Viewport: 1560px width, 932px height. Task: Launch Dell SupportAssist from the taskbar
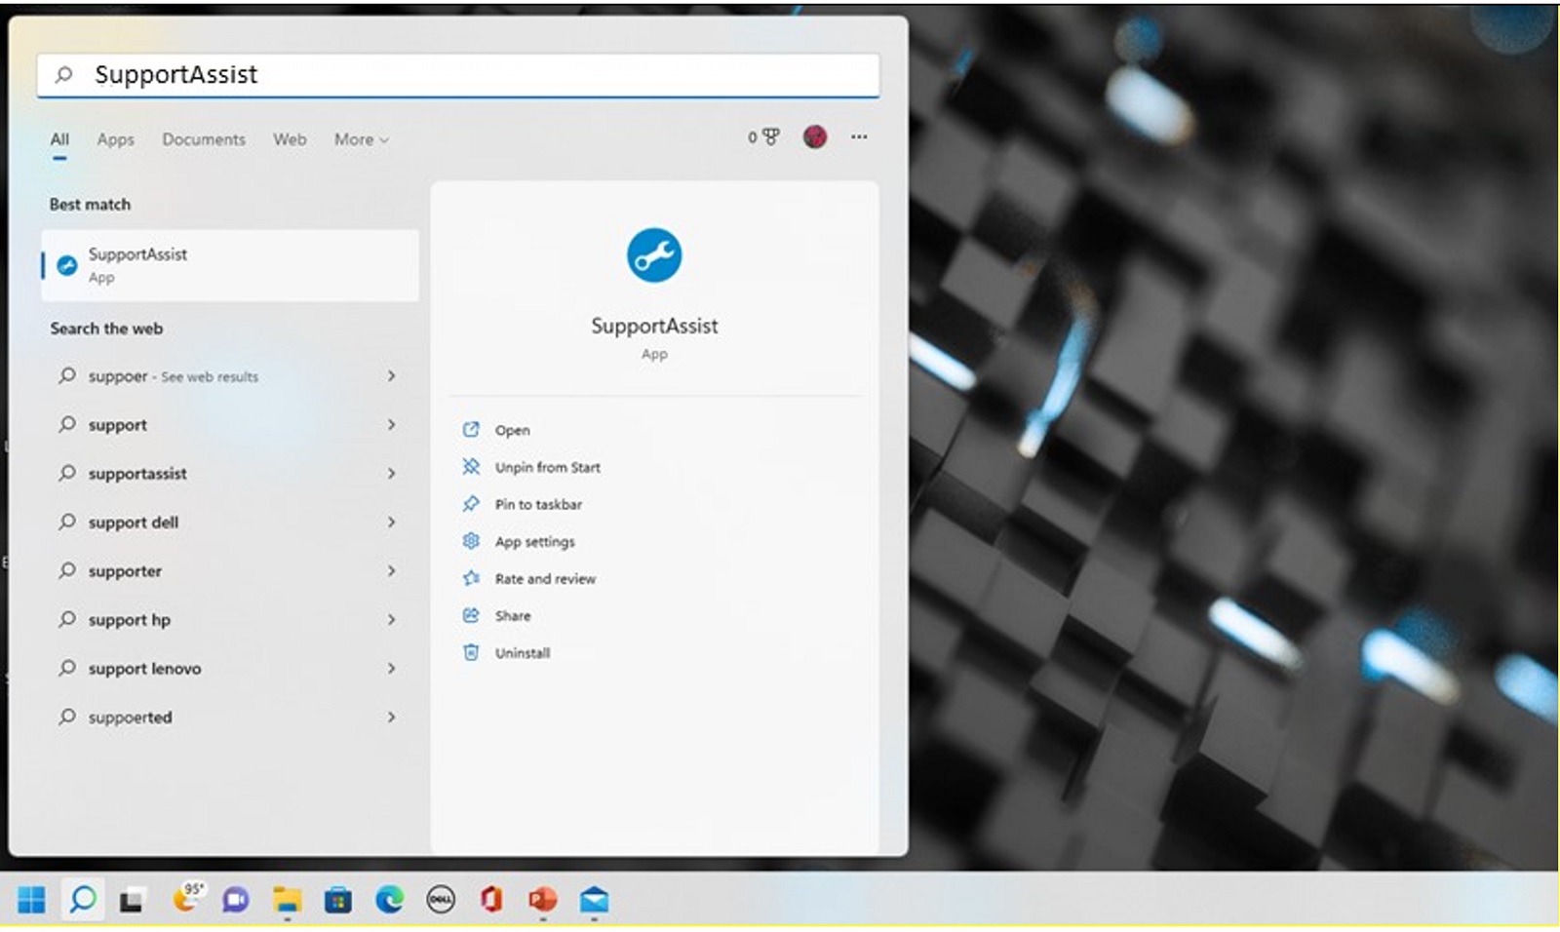coord(440,901)
